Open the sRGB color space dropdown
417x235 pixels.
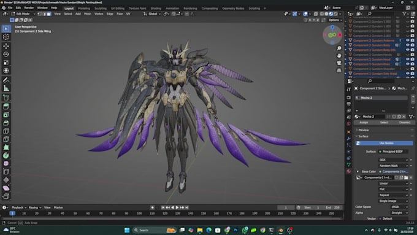pos(399,207)
